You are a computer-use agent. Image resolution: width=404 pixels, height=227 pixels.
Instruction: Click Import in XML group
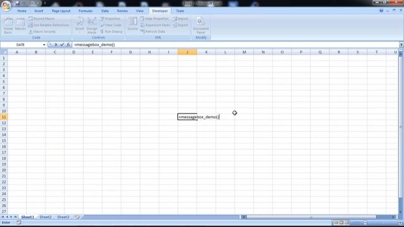181,18
